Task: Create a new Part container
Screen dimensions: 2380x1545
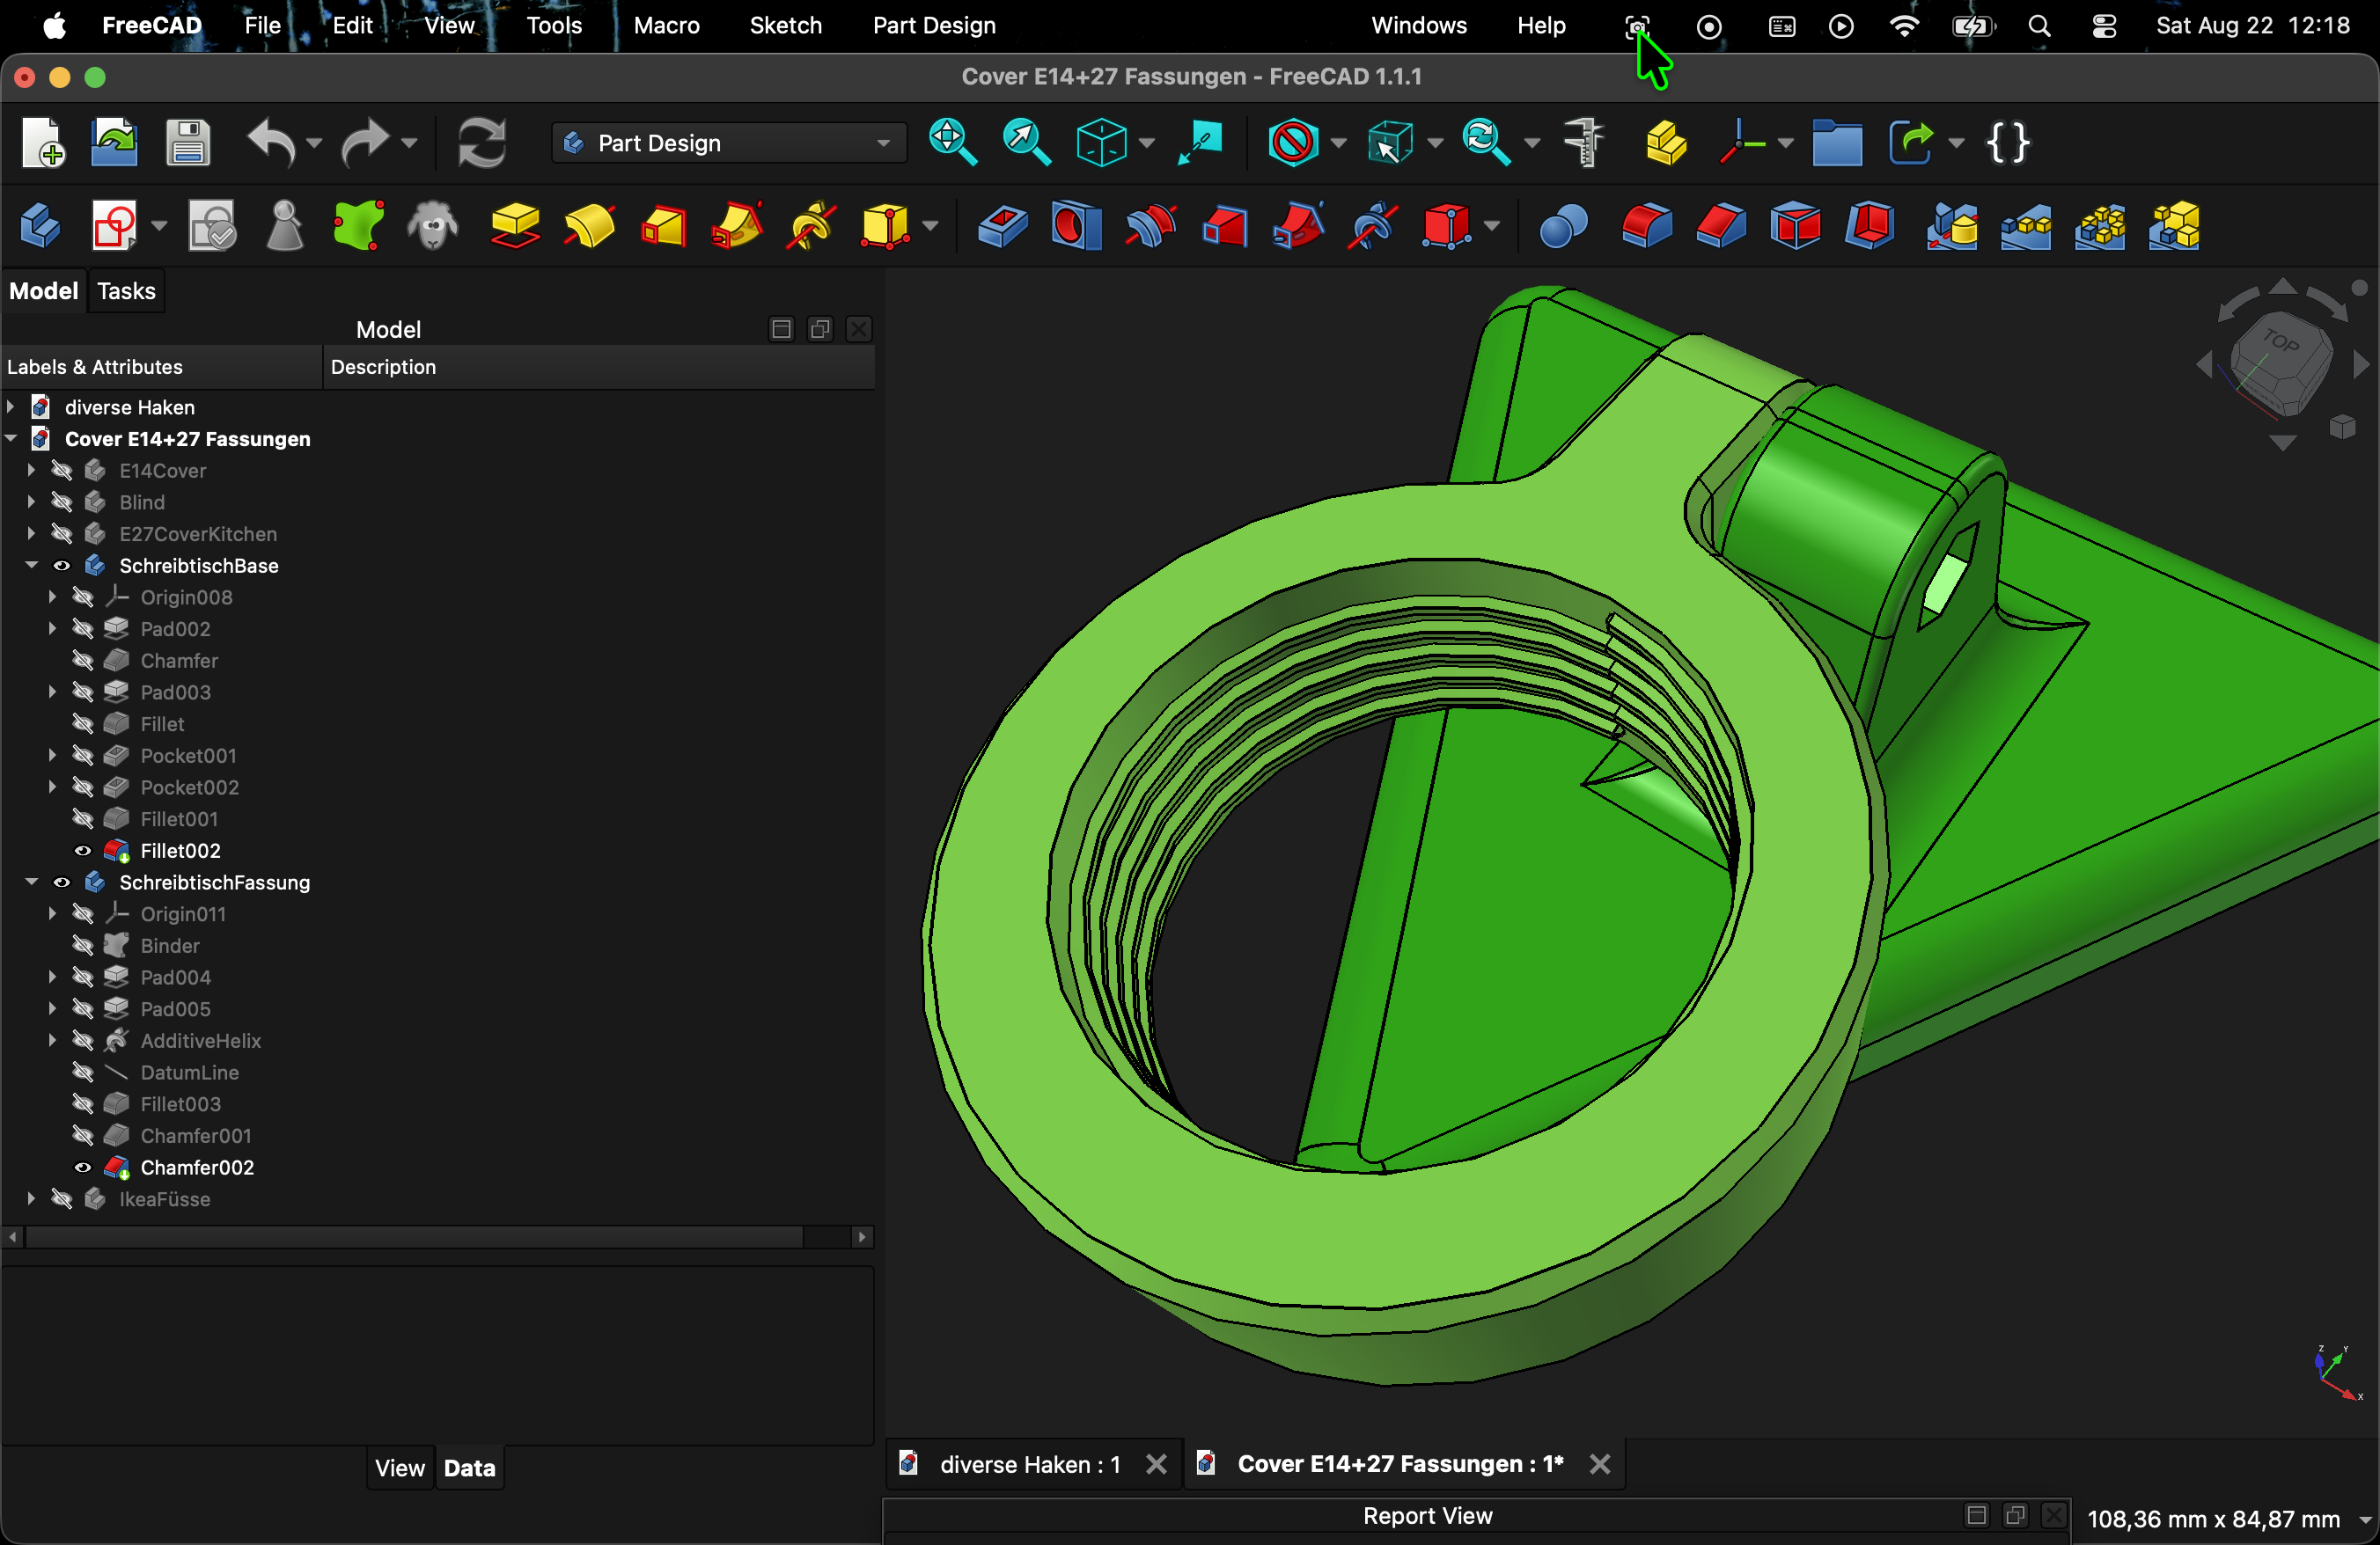Action: click(1665, 143)
